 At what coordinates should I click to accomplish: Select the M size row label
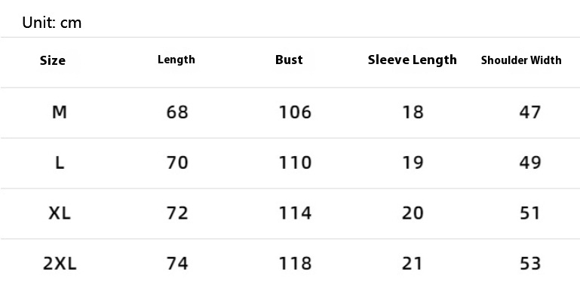pyautogui.click(x=60, y=112)
